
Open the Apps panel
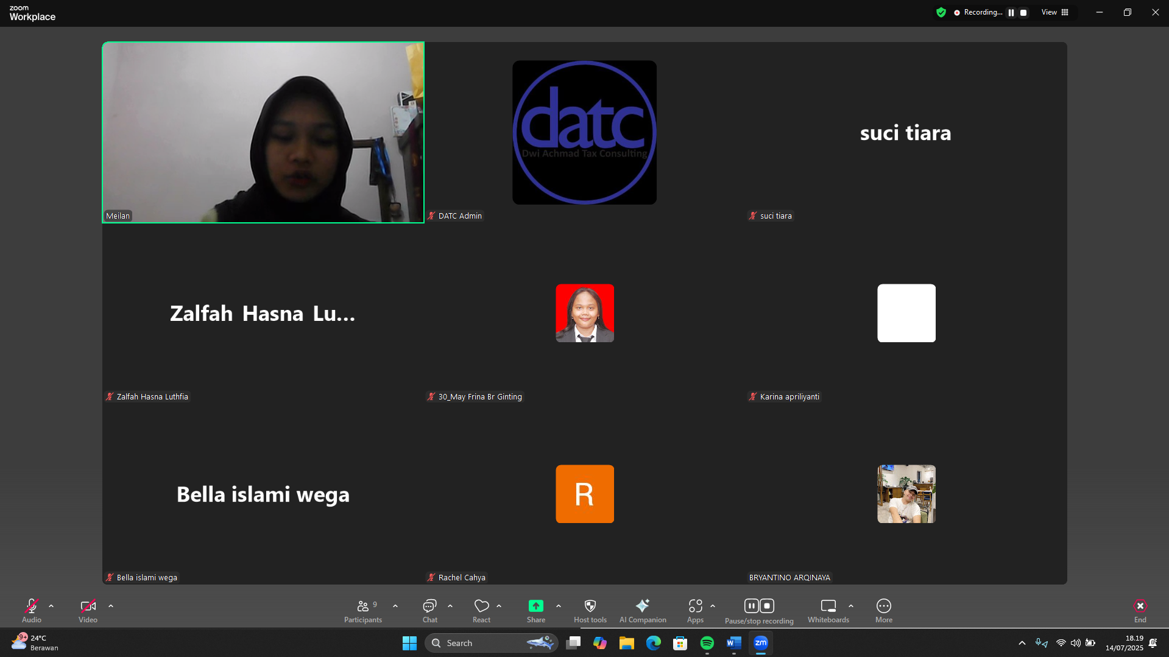(x=695, y=610)
